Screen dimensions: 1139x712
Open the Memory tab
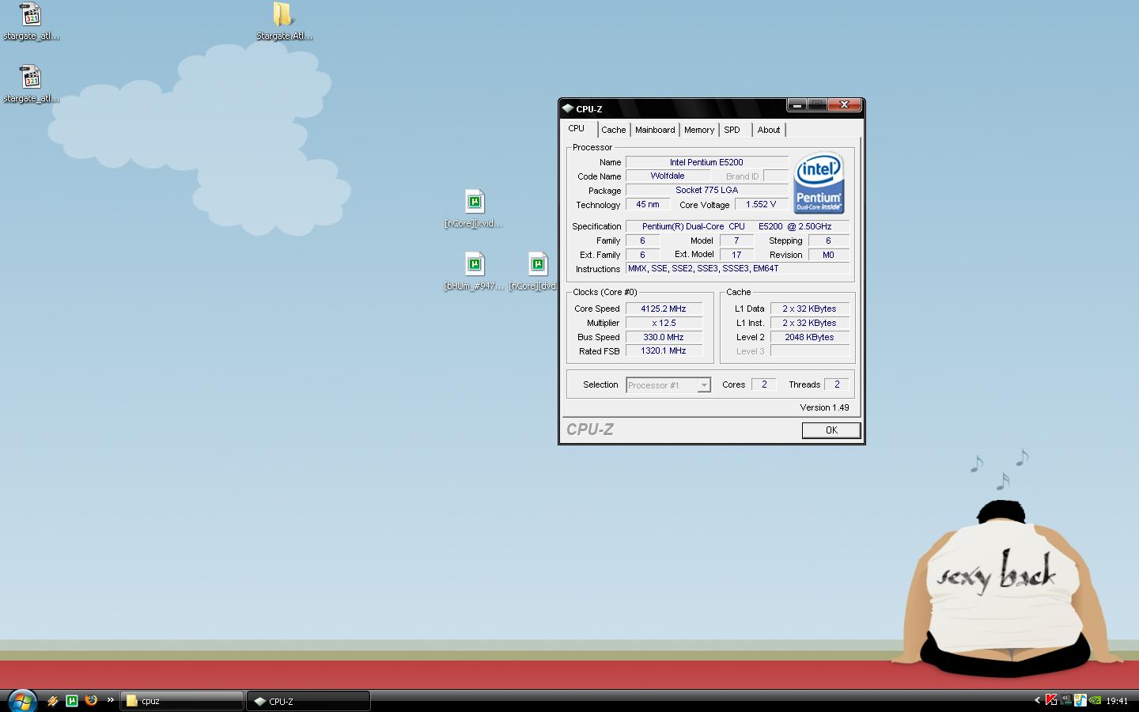click(699, 130)
